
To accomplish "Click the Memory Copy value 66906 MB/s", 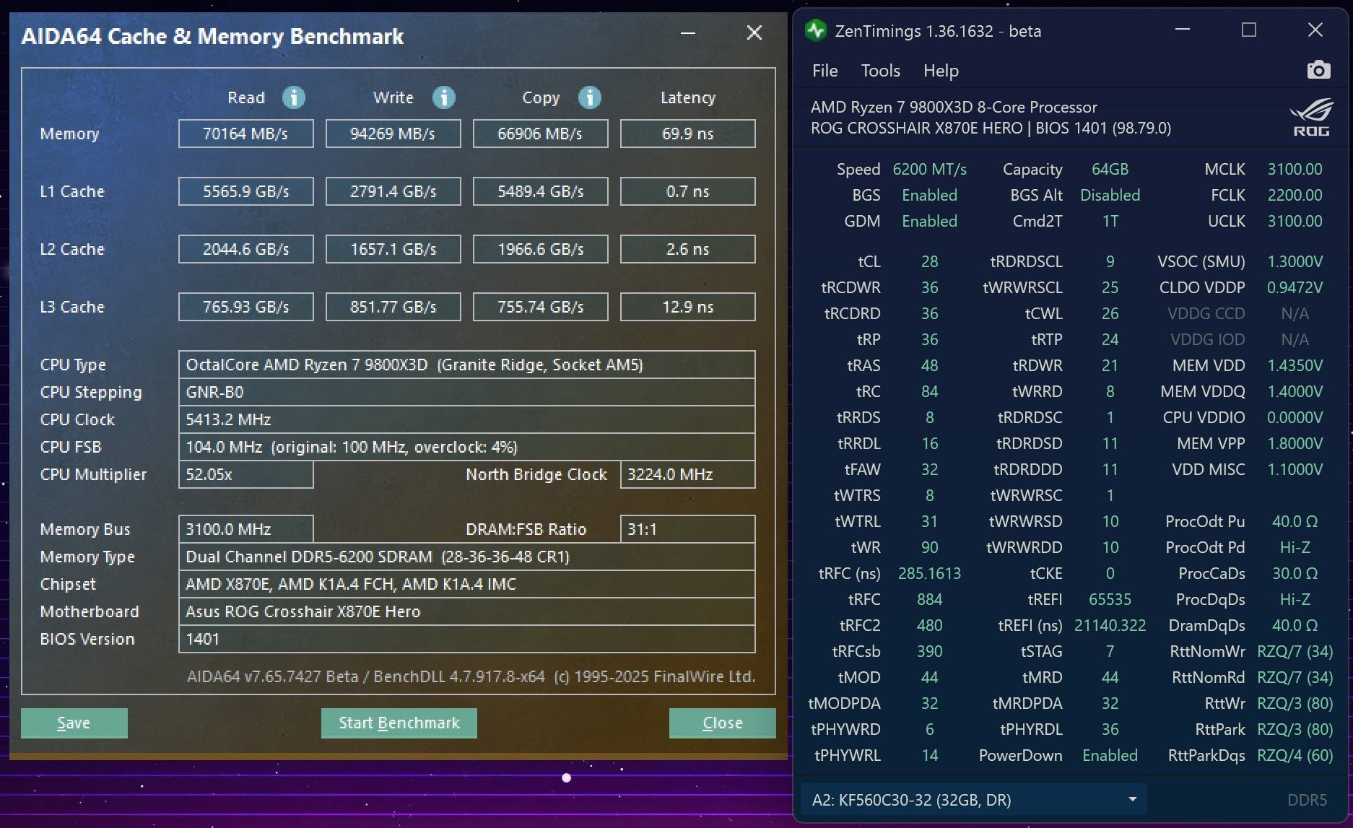I will (541, 134).
